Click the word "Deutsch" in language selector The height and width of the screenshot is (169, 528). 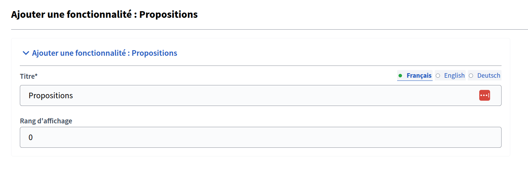tap(489, 76)
